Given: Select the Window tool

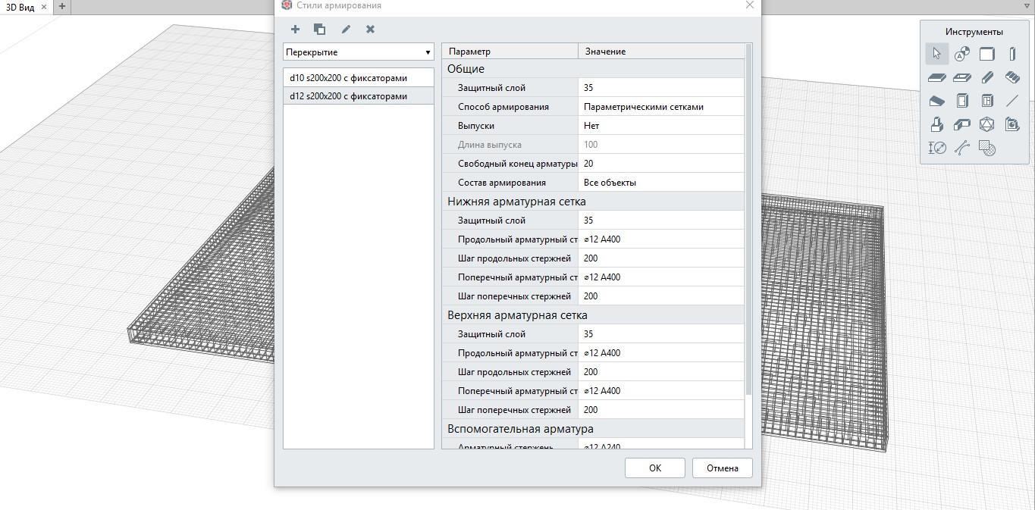Looking at the screenshot, I should 987,101.
